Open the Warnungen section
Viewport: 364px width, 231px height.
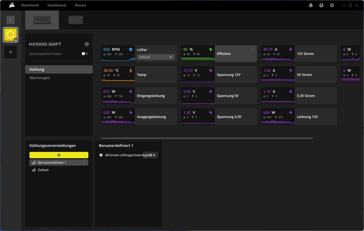(40, 78)
